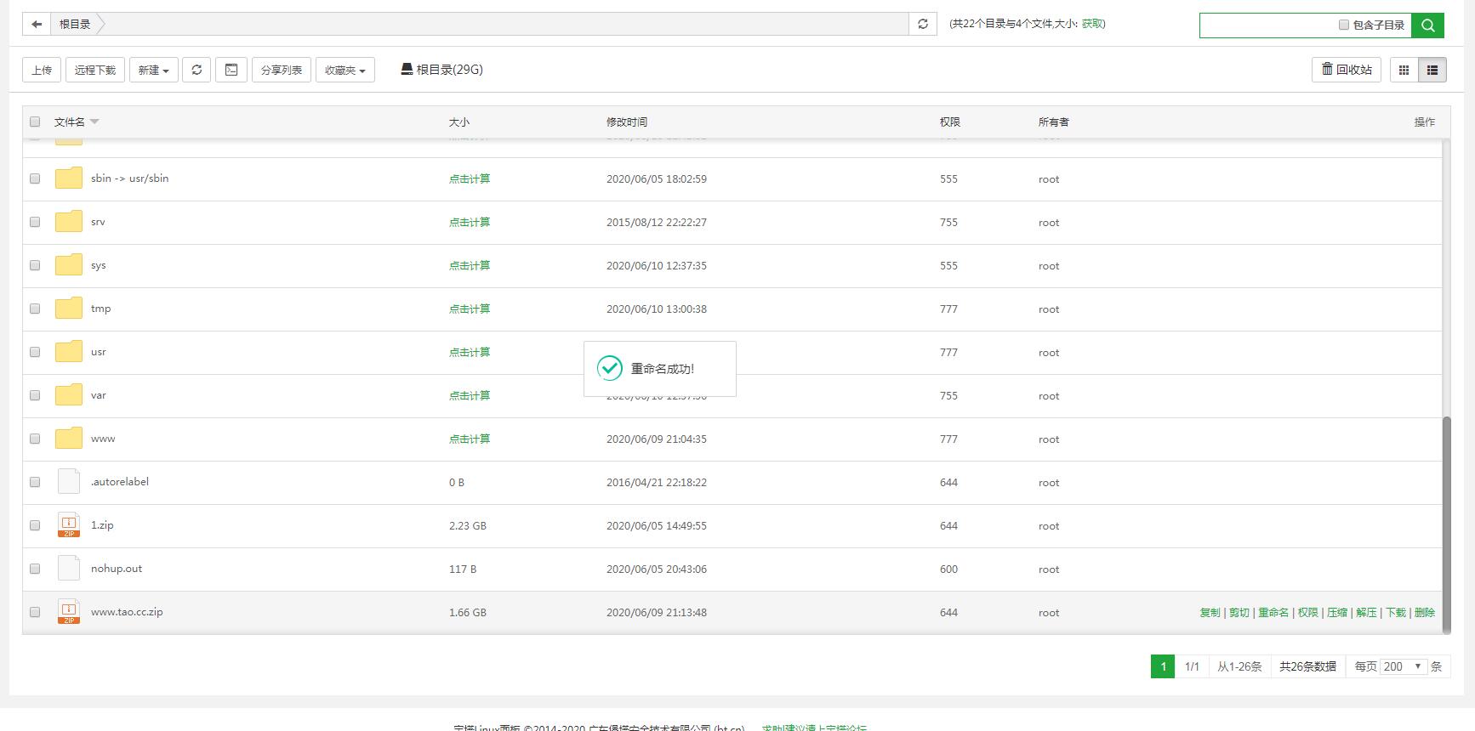Open the per-page 200 dropdown
The width and height of the screenshot is (1475, 731).
(x=1403, y=666)
